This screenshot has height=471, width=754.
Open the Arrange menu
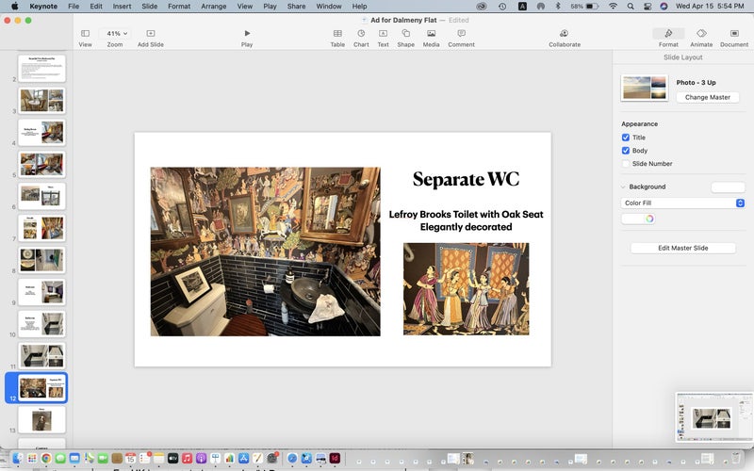coord(213,7)
